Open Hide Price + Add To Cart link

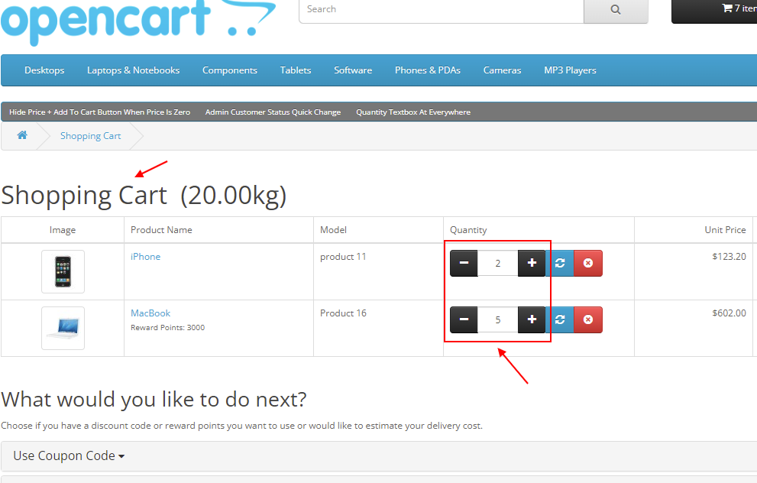click(x=99, y=112)
